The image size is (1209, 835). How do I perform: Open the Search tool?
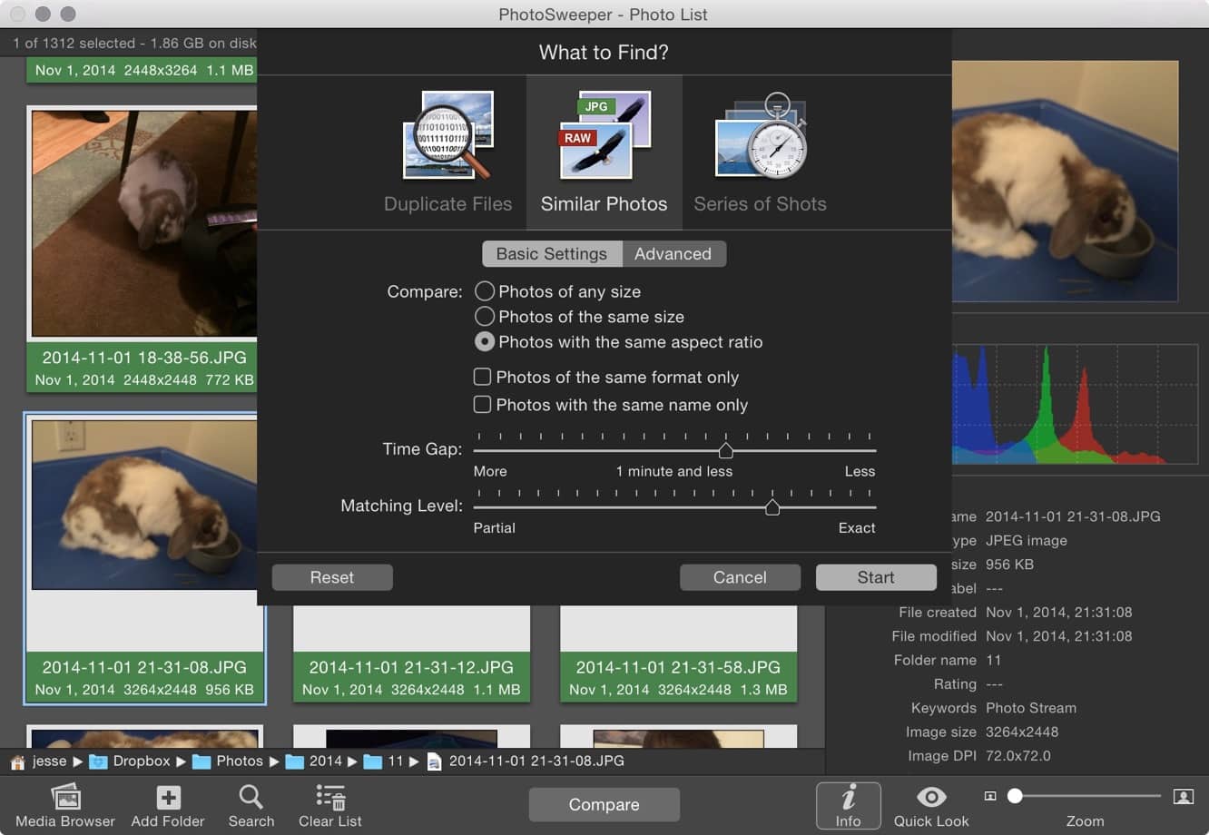[251, 799]
